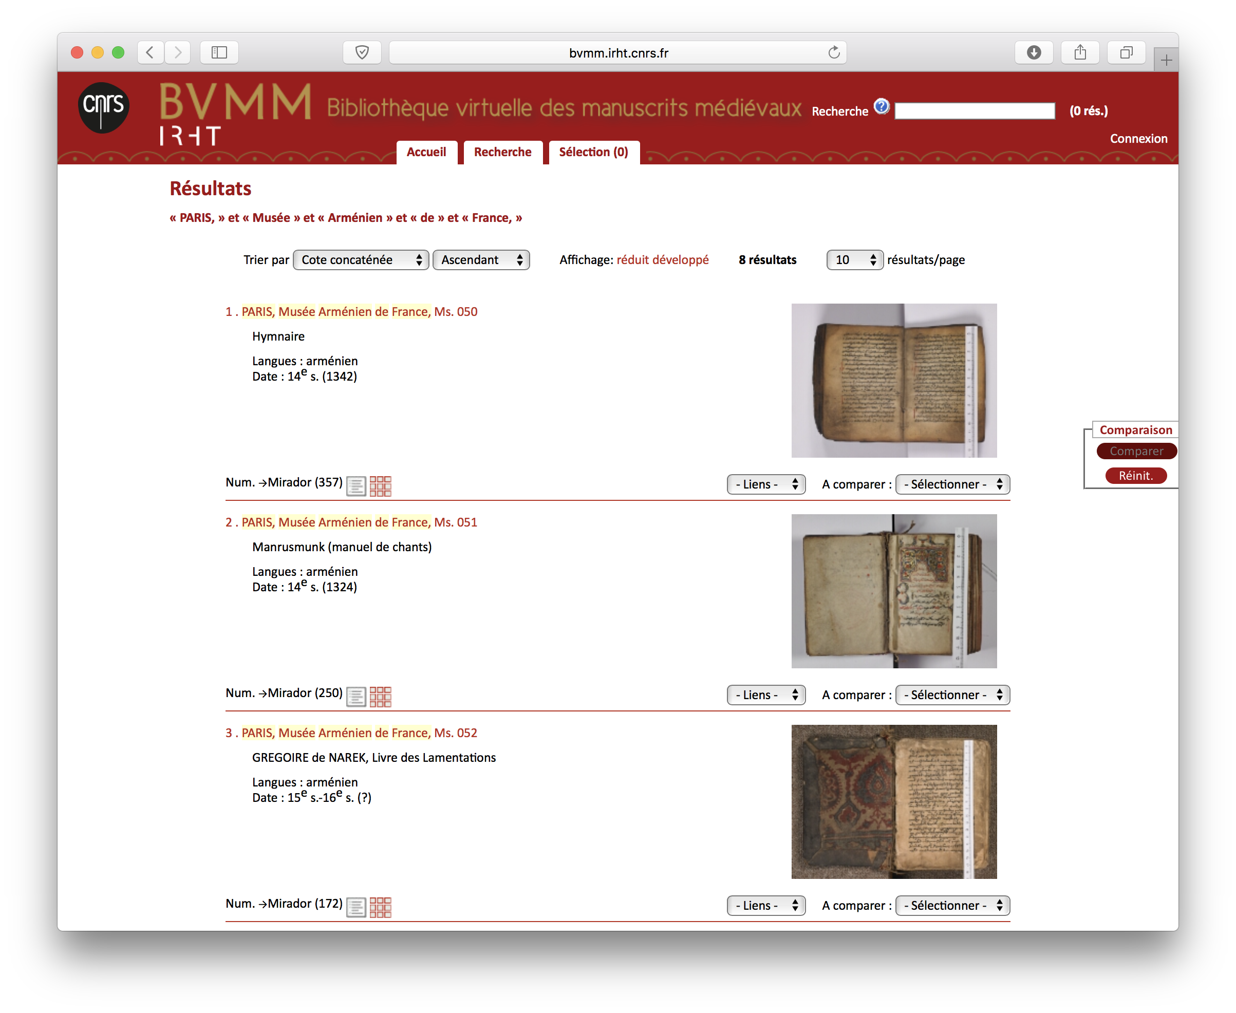Go back with the browser back arrow
The height and width of the screenshot is (1013, 1236).
pyautogui.click(x=151, y=52)
